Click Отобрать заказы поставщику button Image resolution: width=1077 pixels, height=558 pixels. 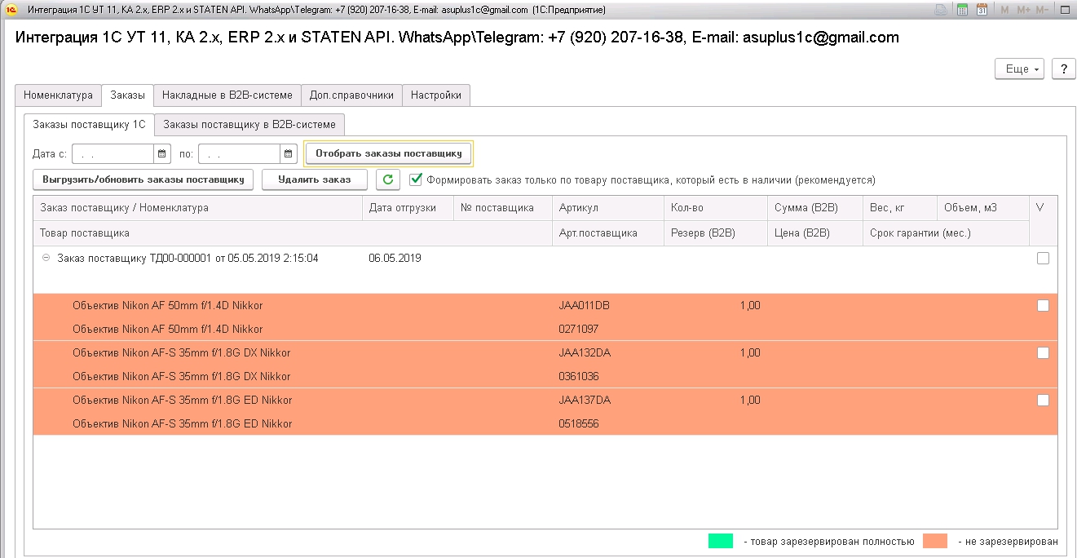(388, 153)
